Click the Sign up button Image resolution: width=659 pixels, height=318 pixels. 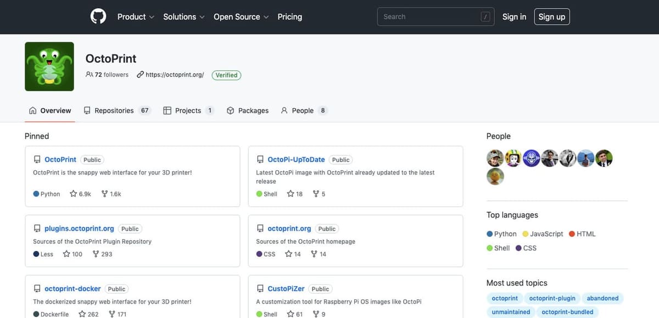coord(552,17)
